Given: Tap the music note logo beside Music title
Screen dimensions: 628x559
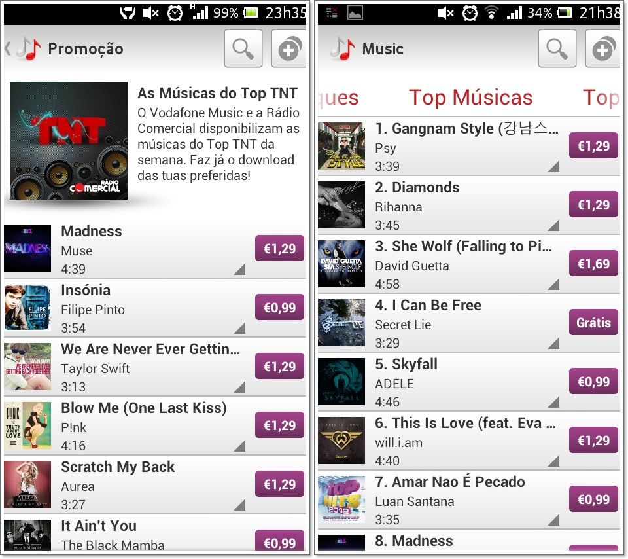Looking at the screenshot, I should pos(343,48).
